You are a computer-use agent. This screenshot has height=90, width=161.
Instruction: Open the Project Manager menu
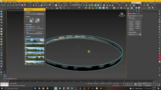(x=115, y=3)
